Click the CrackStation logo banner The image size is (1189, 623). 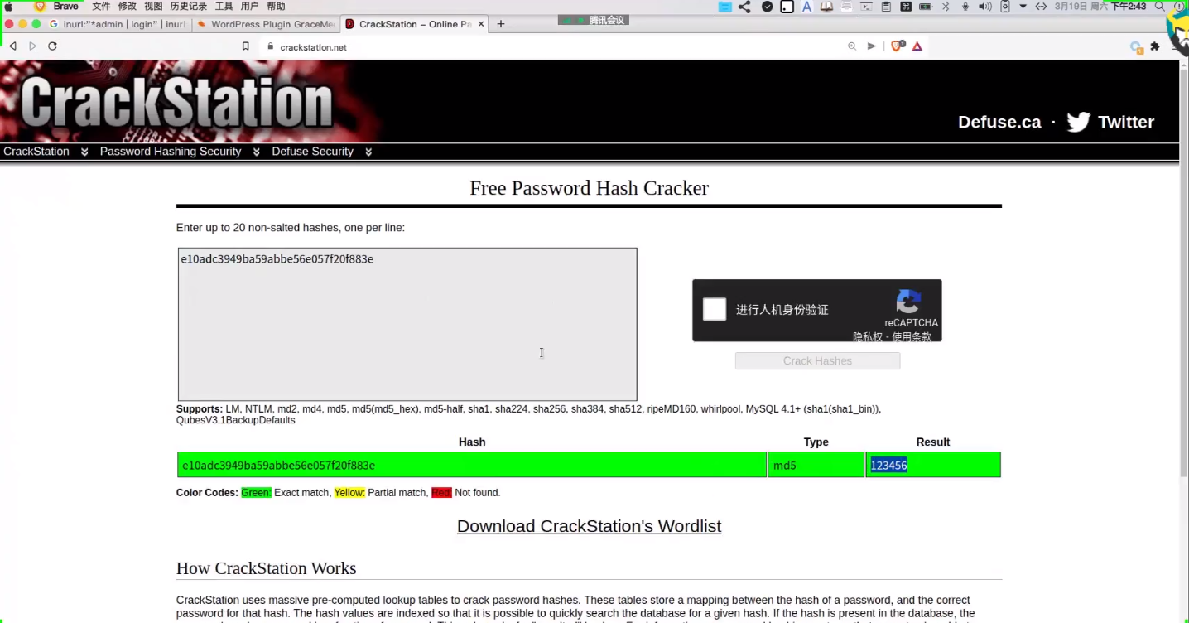177,104
